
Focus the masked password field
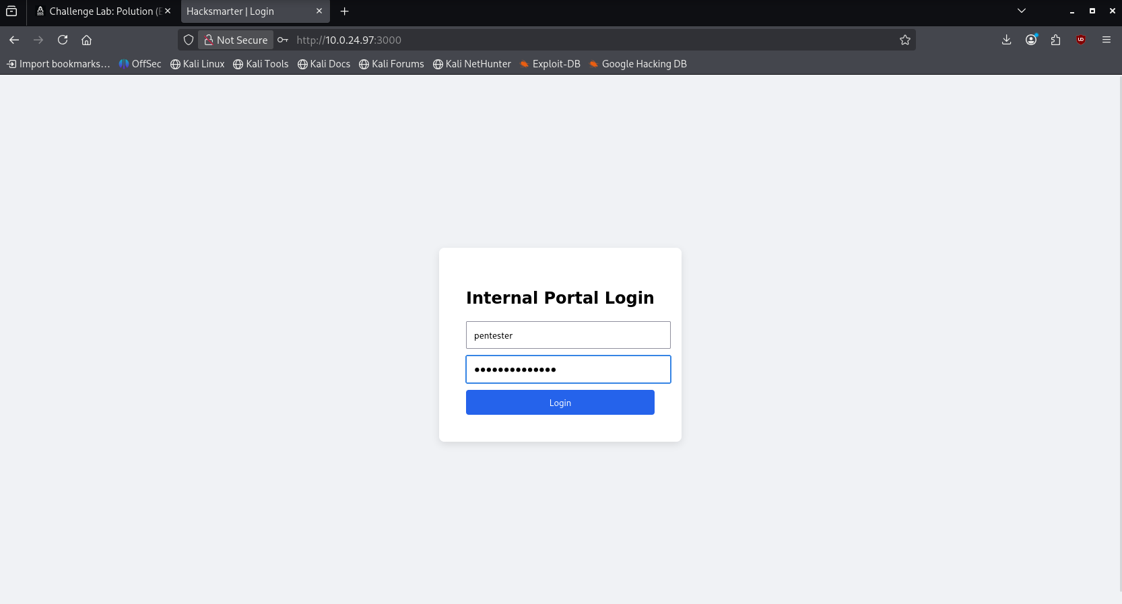point(568,369)
